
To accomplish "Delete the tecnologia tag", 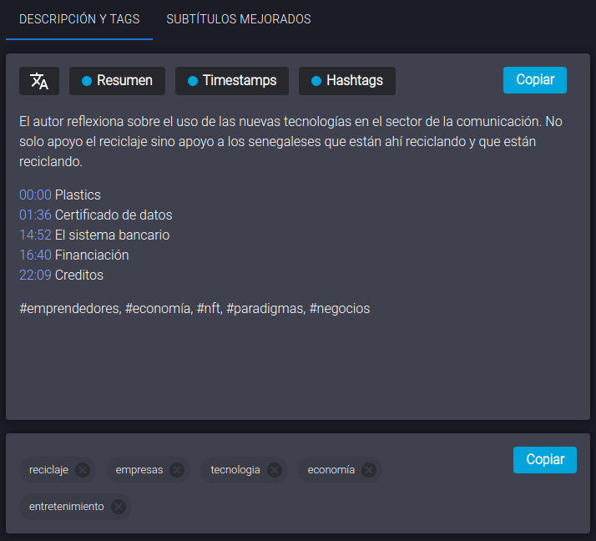I will [x=275, y=470].
